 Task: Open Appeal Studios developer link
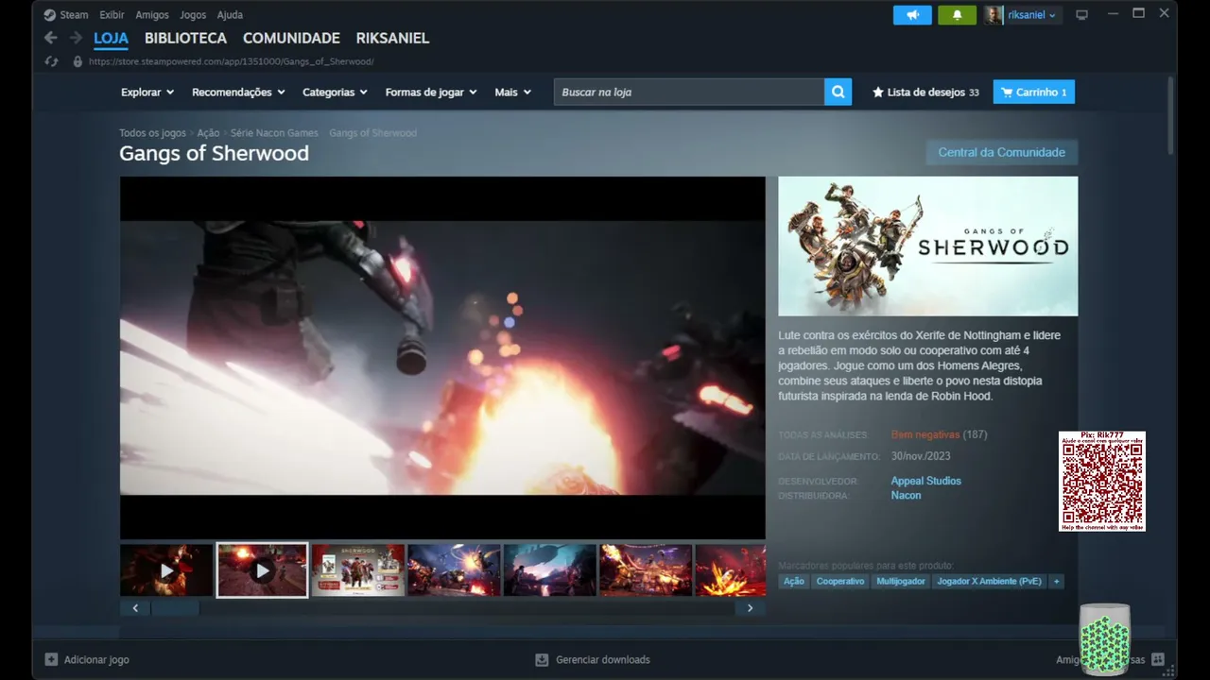click(x=925, y=481)
